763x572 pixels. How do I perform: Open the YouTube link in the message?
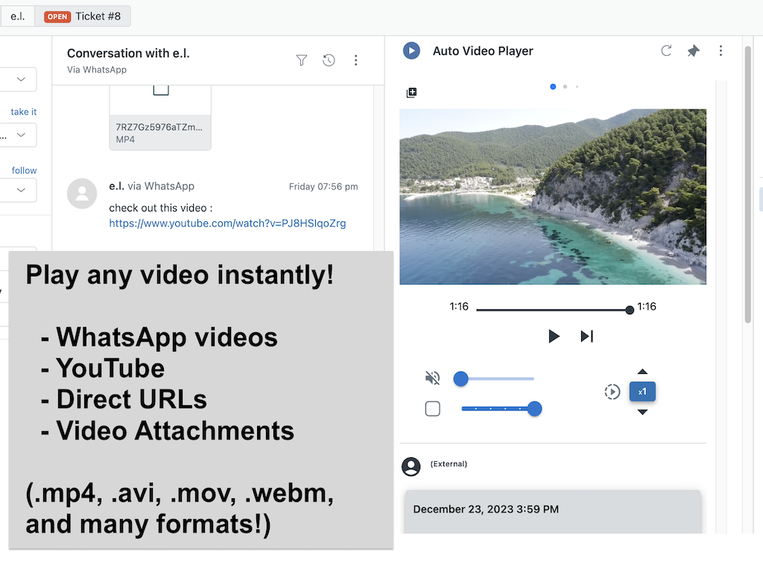[x=227, y=223]
